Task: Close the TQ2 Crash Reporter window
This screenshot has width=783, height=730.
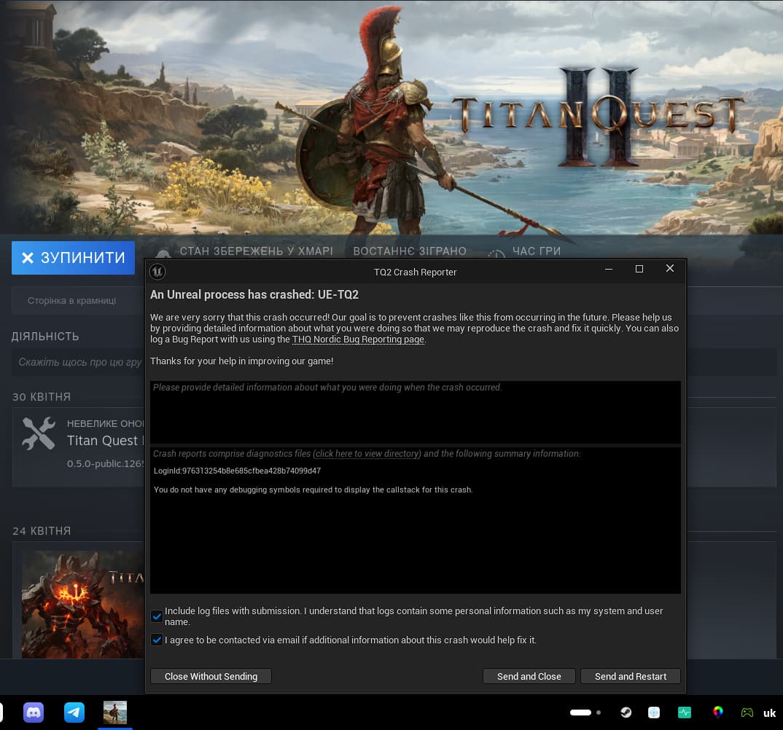Action: tap(670, 268)
